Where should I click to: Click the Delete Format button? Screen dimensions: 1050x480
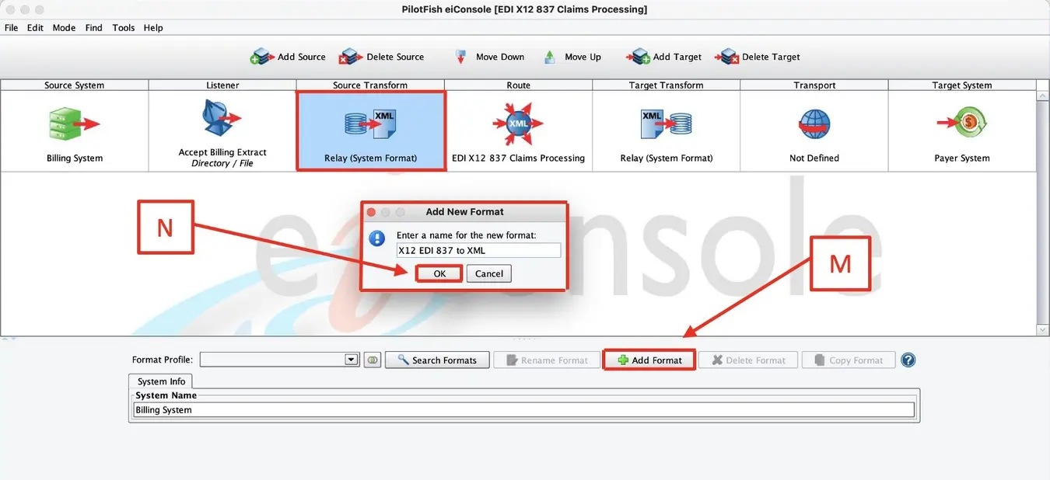(x=748, y=360)
